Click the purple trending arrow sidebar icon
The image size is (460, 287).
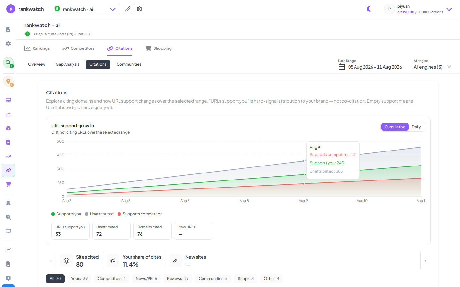8,156
